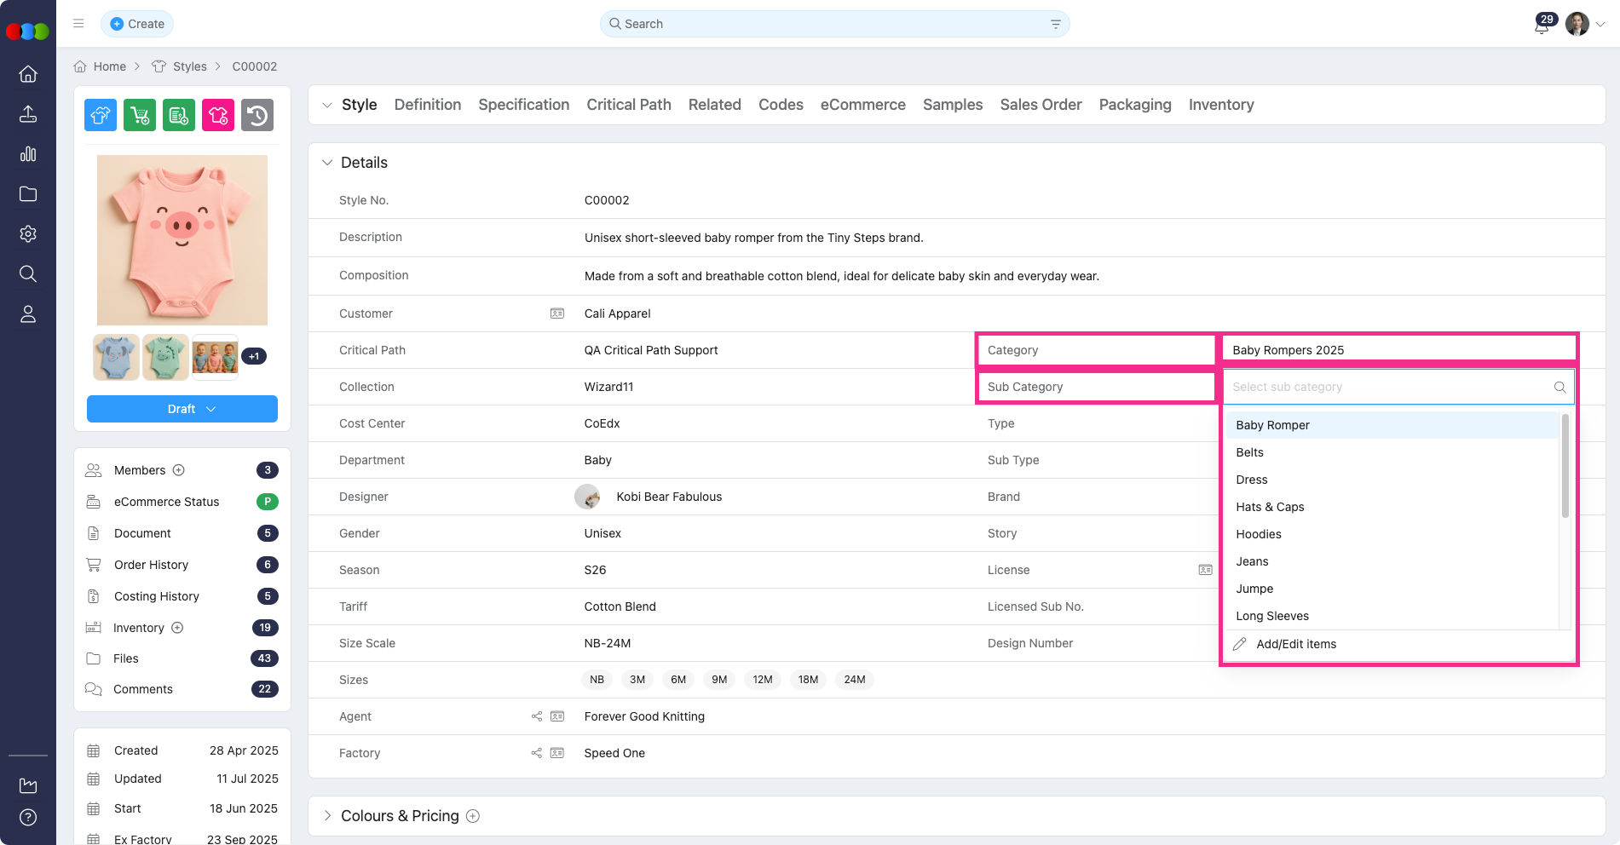Click the green shopping cart icon
The image size is (1620, 845).
pos(140,115)
